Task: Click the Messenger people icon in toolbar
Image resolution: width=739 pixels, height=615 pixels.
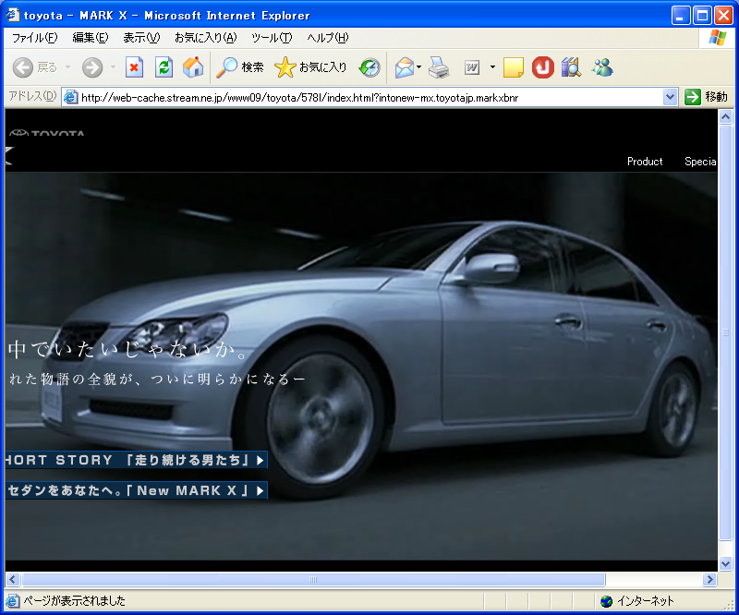Action: [x=602, y=67]
